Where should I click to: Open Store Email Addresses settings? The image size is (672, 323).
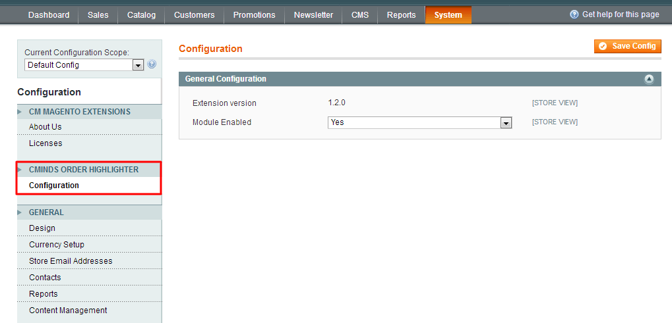71,261
